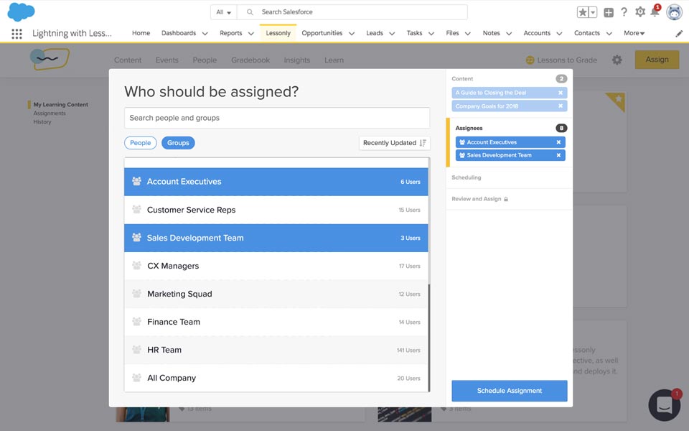Click the search magnifier icon

click(x=250, y=12)
